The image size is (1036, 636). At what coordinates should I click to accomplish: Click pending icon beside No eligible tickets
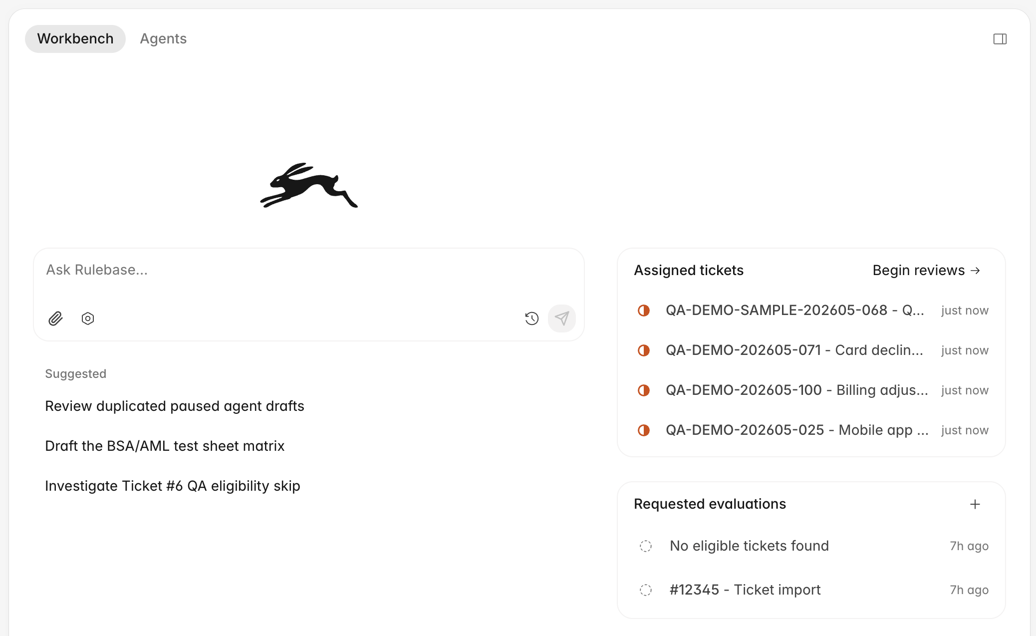(x=646, y=546)
